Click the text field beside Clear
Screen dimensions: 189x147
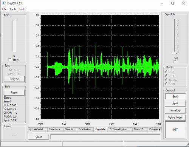point(105,137)
